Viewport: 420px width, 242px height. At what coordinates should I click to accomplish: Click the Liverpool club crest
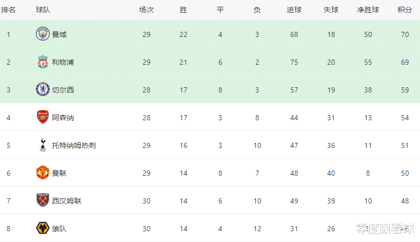(x=43, y=62)
